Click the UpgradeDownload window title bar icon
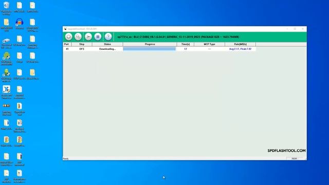Image resolution: width=329 pixels, height=185 pixels. pyautogui.click(x=65, y=29)
